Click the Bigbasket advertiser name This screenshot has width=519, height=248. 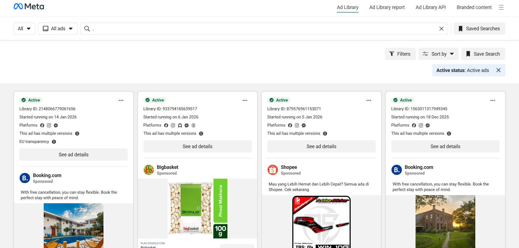tap(167, 167)
